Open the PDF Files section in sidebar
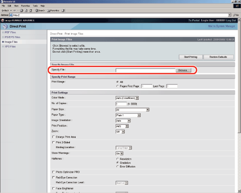The image size is (241, 193). point(10,32)
